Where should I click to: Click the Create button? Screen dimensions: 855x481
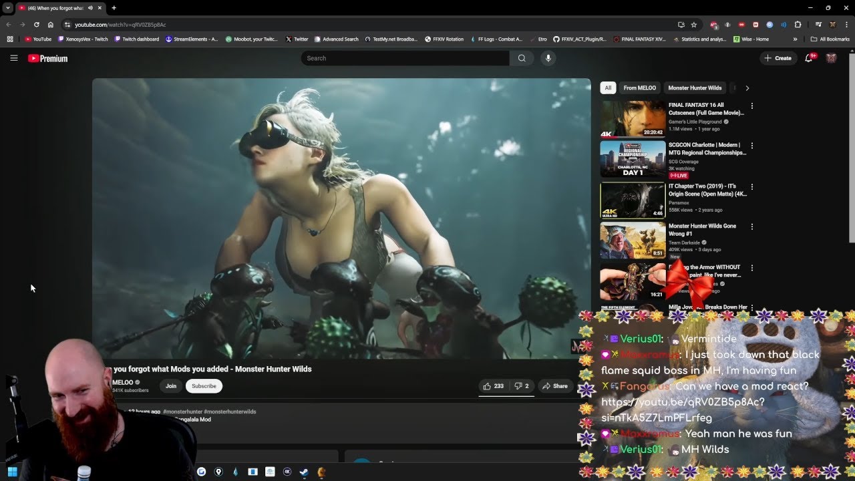point(778,58)
